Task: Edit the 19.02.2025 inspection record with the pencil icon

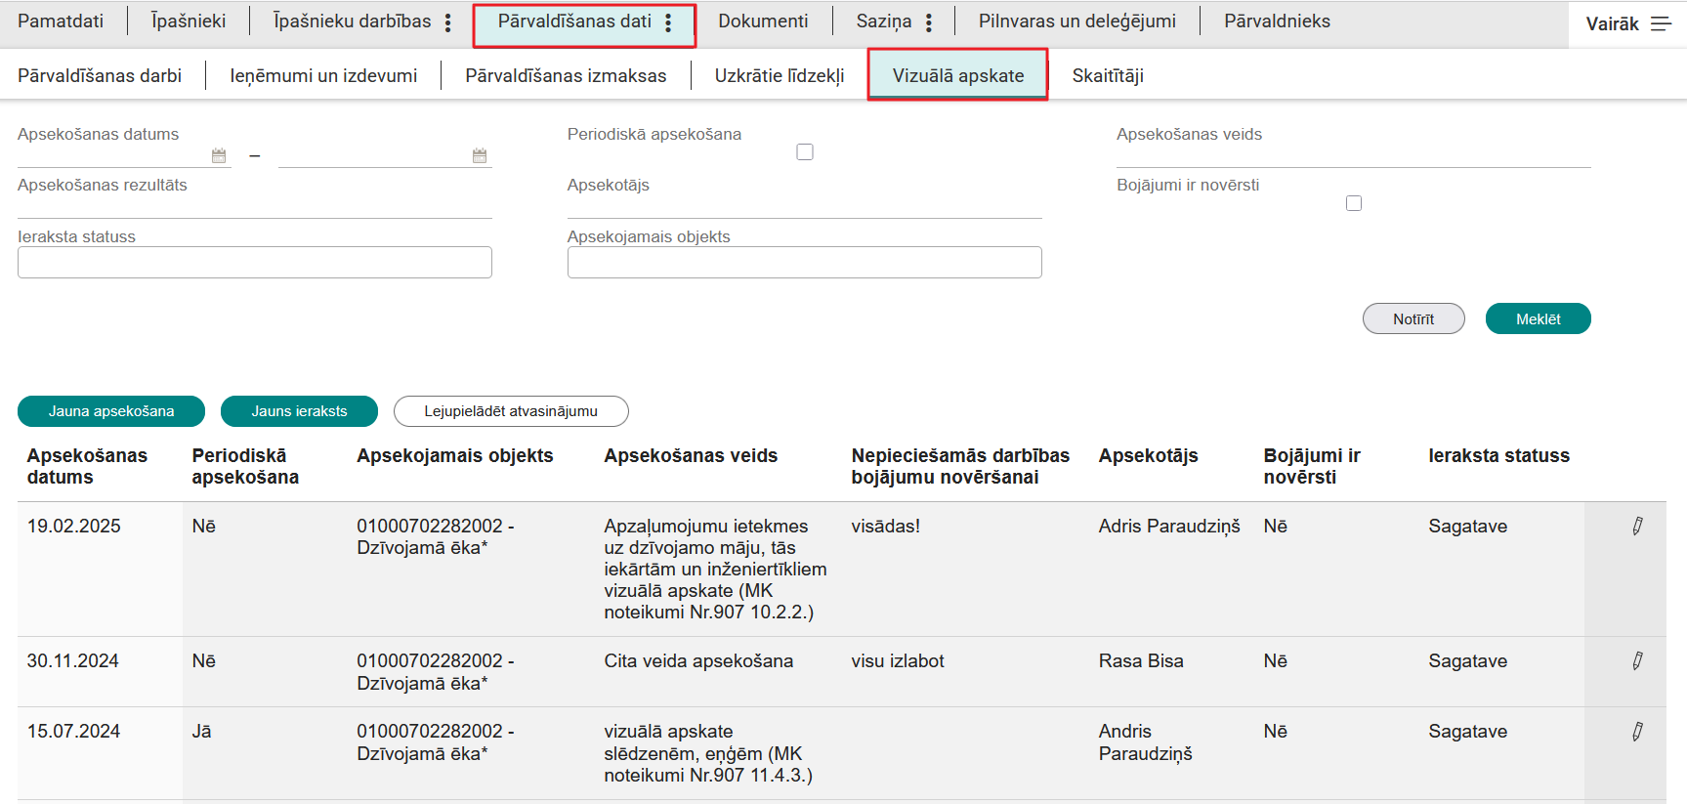Action: pyautogui.click(x=1637, y=527)
